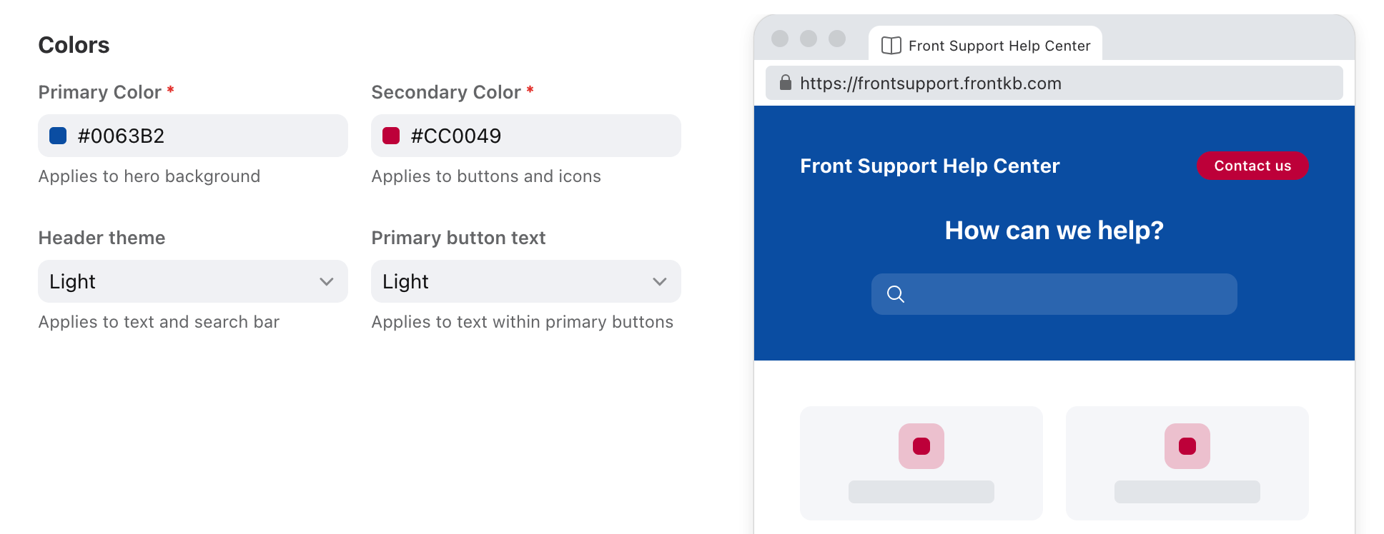Click the red Secondary Color swatch
This screenshot has height=534, width=1384.
(391, 136)
